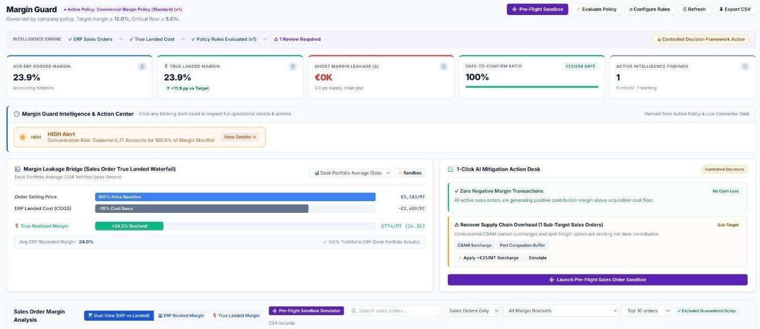Click the 1 Review Required badge
The height and width of the screenshot is (329, 760).
point(297,39)
